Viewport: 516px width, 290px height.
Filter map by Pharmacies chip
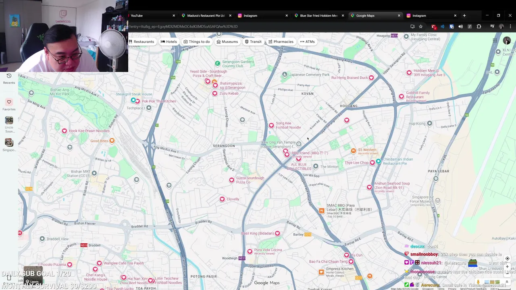(281, 41)
